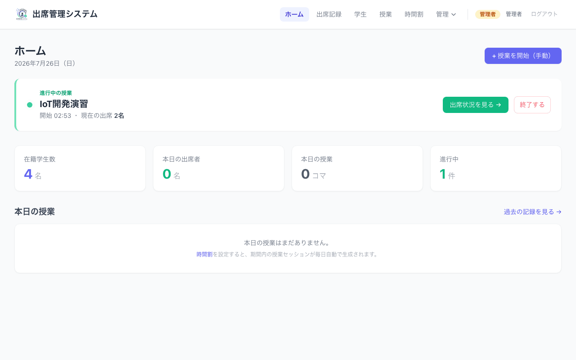Open the 時間割 navigation tab
The height and width of the screenshot is (360, 576).
coord(414,14)
